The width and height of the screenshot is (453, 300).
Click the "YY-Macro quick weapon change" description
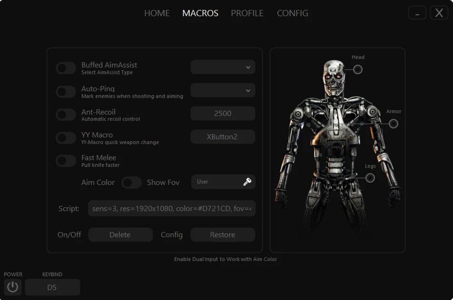click(120, 142)
